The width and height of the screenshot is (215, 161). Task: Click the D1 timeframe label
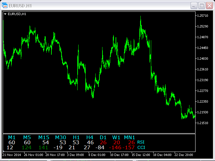(103, 137)
